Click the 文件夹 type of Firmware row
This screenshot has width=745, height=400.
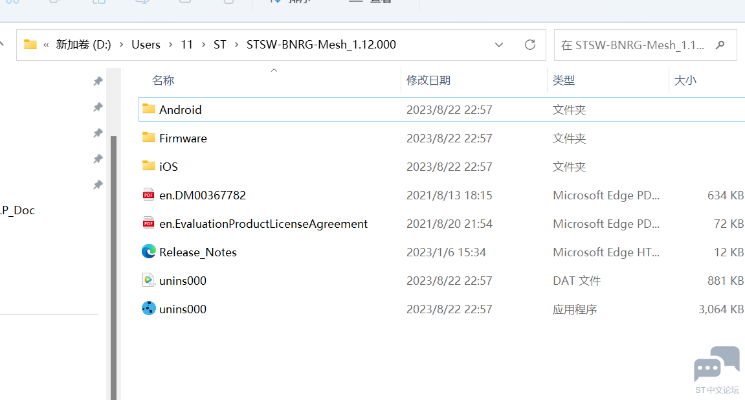[569, 139]
